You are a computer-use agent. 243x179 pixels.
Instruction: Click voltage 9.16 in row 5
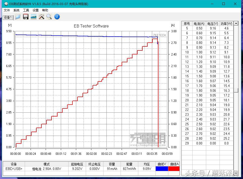pos(213,28)
